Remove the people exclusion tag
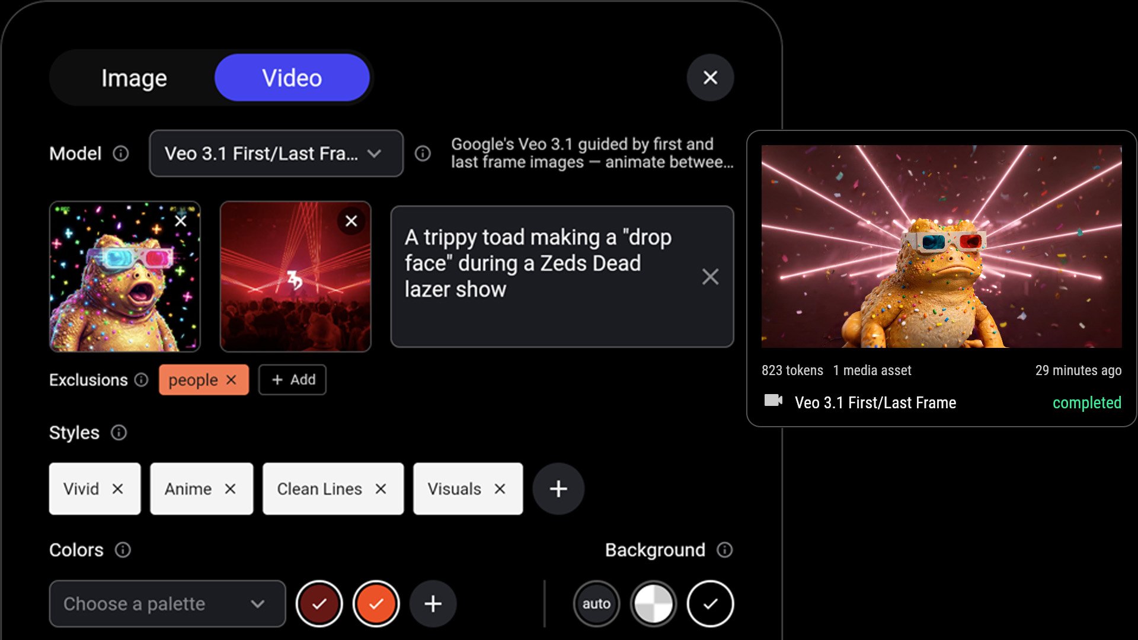 click(x=231, y=380)
